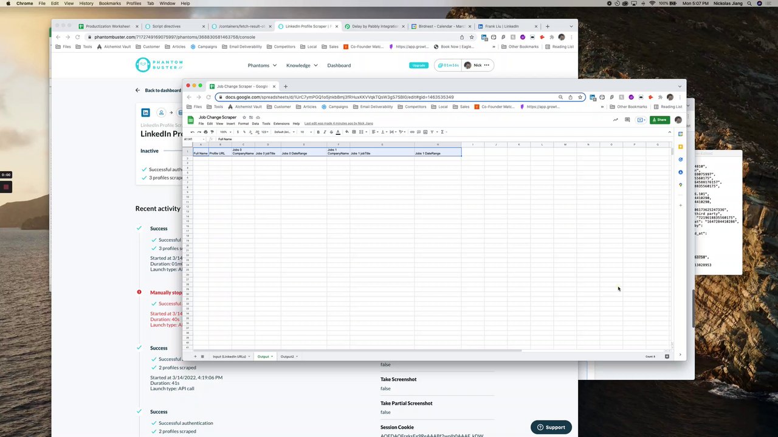
Task: Open the cell borders tool
Action: click(354, 132)
